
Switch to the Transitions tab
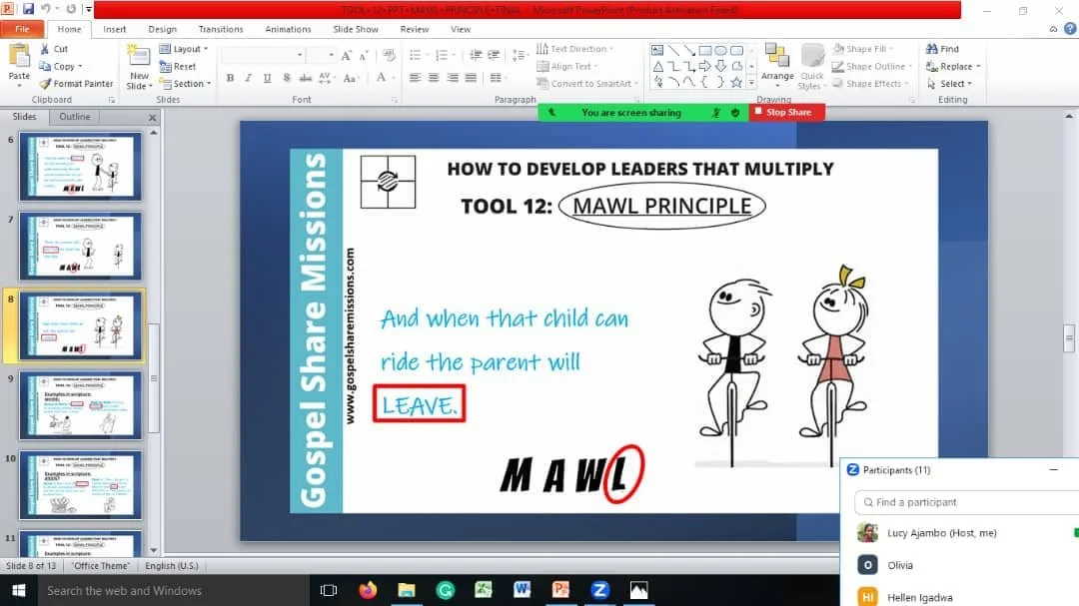click(221, 29)
